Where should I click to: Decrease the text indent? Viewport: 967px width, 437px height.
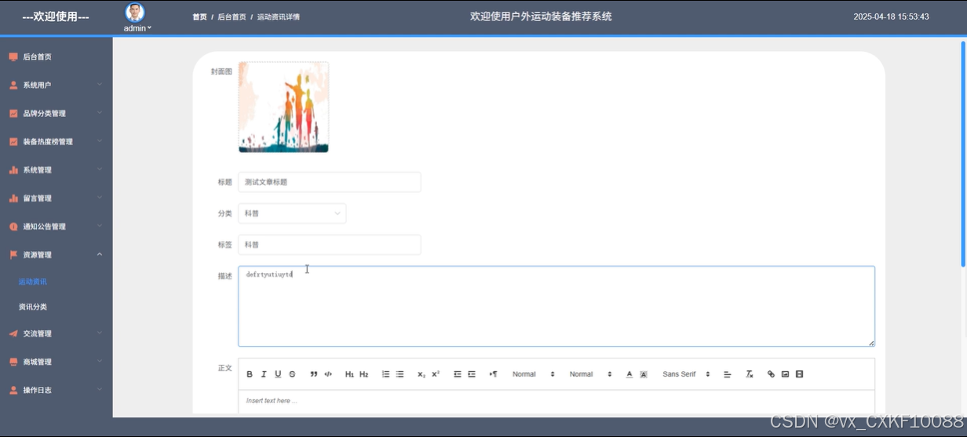coord(458,374)
